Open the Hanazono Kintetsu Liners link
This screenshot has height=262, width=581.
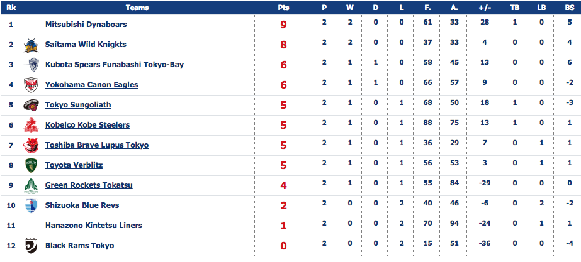(94, 225)
